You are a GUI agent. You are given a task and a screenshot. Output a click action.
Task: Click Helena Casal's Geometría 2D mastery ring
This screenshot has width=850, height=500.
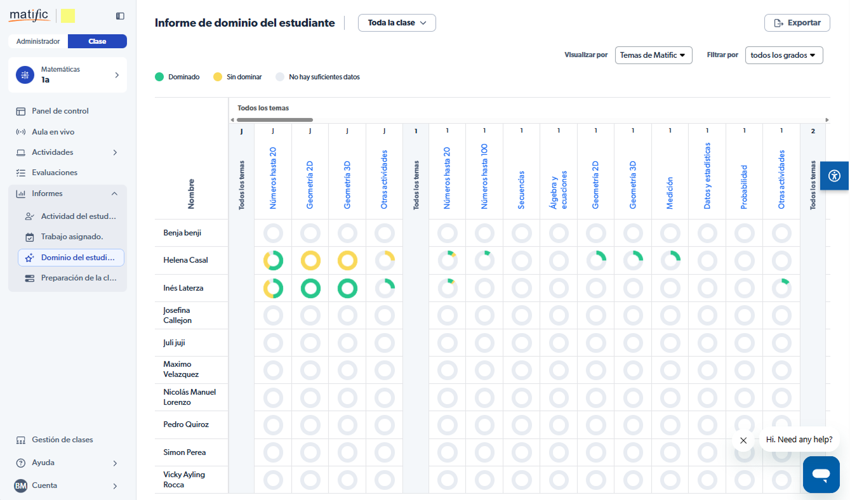[310, 260]
